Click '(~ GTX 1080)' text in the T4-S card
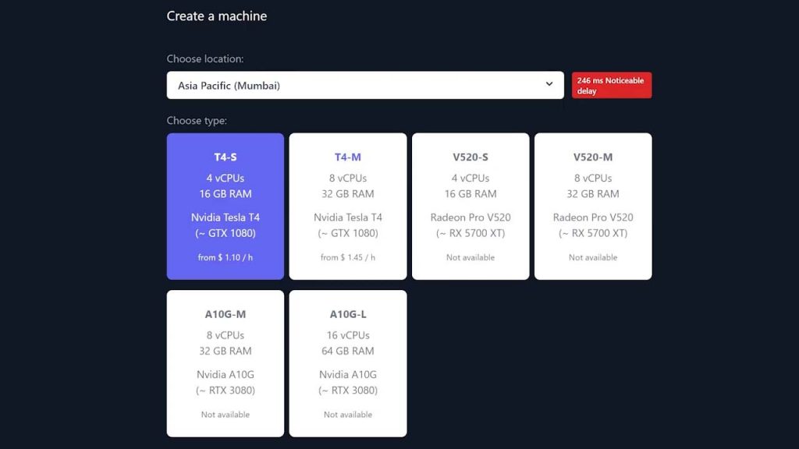 pyautogui.click(x=225, y=233)
